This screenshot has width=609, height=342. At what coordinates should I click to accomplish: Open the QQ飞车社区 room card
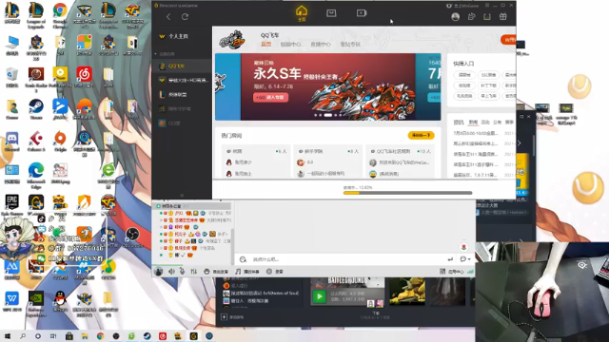[401, 162]
